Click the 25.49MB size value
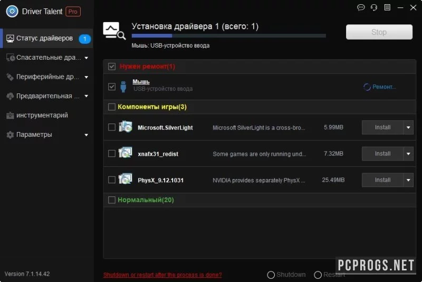 (x=333, y=180)
